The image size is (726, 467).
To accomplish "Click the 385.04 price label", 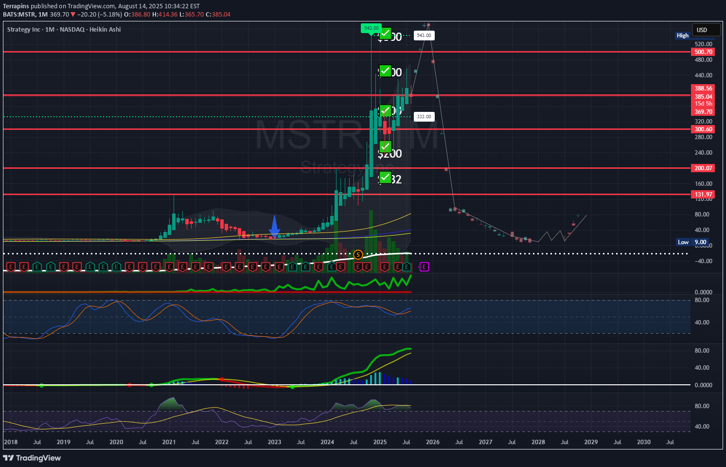I will (x=703, y=96).
